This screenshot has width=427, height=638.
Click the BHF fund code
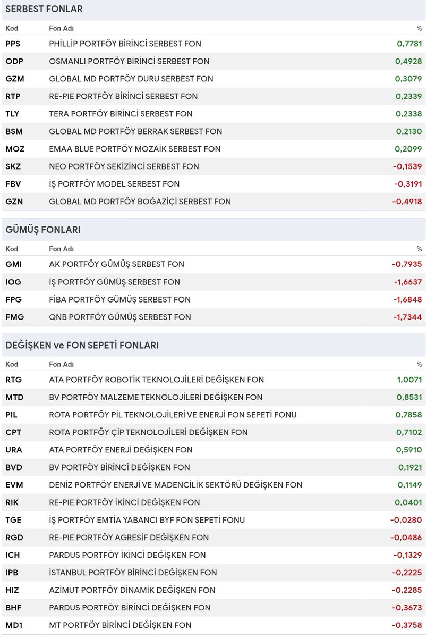point(14,608)
